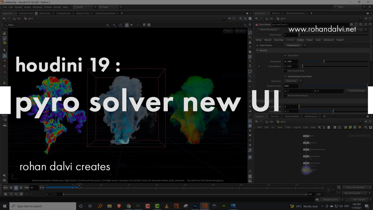
Task: Open Photoshop from the taskbar
Action: (x=195, y=206)
